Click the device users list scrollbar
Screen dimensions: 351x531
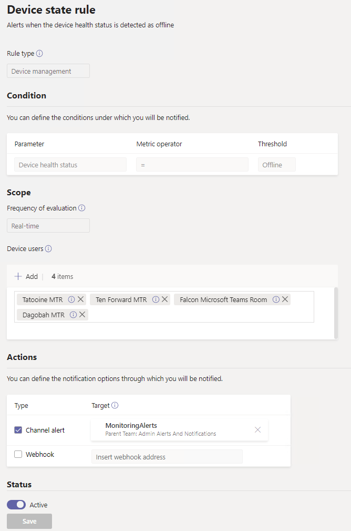[336, 313]
